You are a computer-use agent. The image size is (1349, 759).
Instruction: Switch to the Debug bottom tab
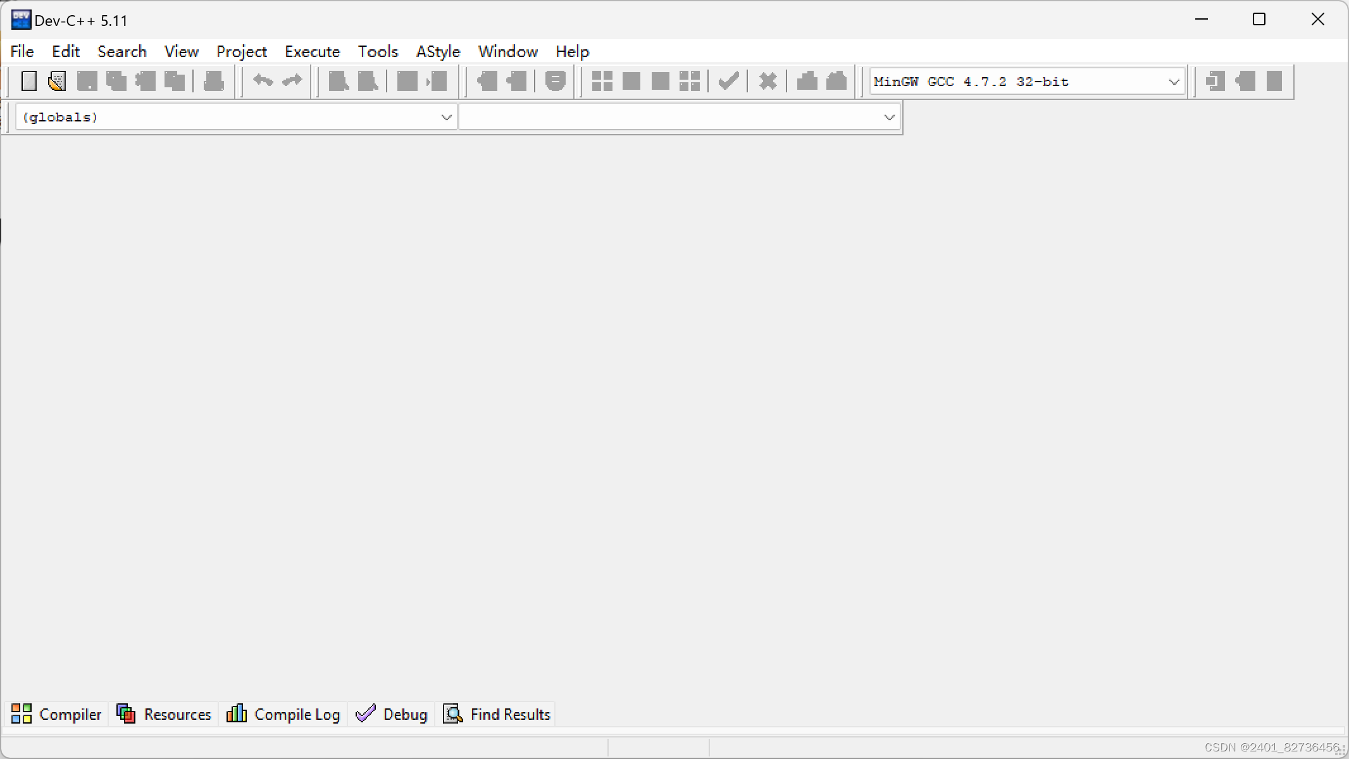click(x=392, y=714)
